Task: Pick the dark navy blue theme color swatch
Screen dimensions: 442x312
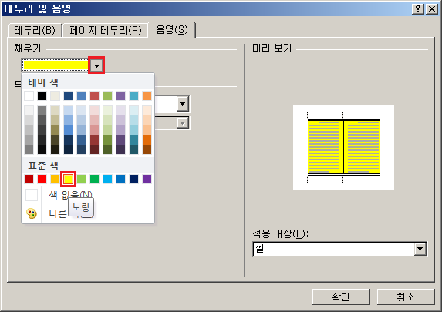Action: [68, 96]
